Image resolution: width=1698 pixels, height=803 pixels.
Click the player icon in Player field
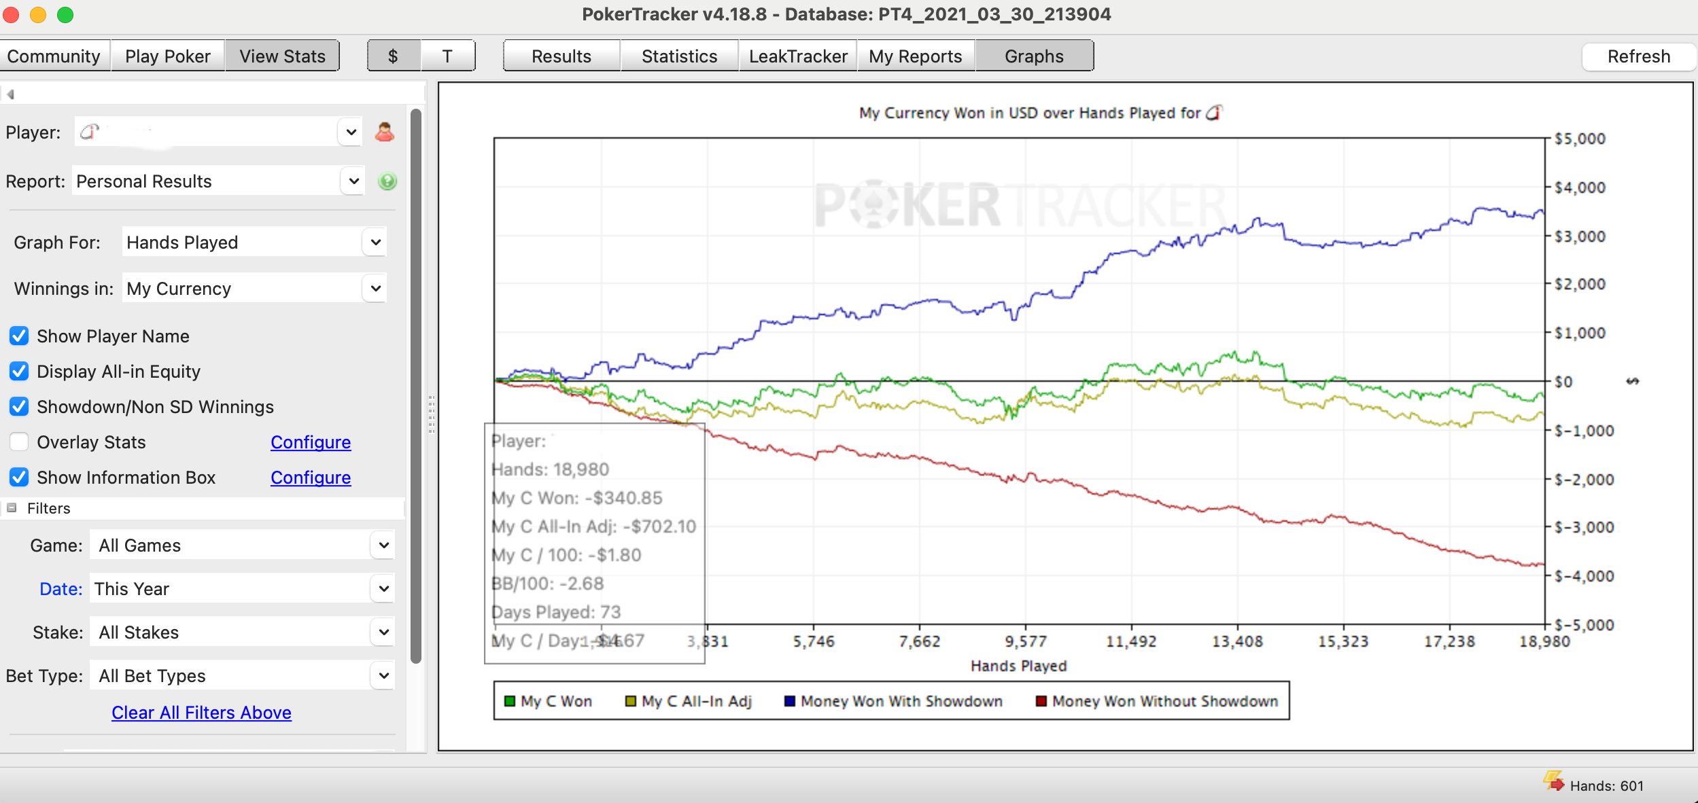90,131
